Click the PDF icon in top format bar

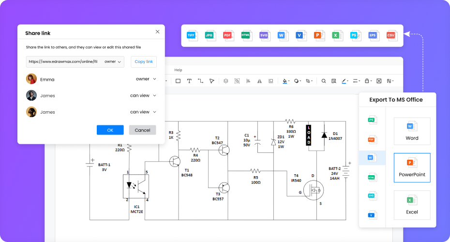pos(227,35)
